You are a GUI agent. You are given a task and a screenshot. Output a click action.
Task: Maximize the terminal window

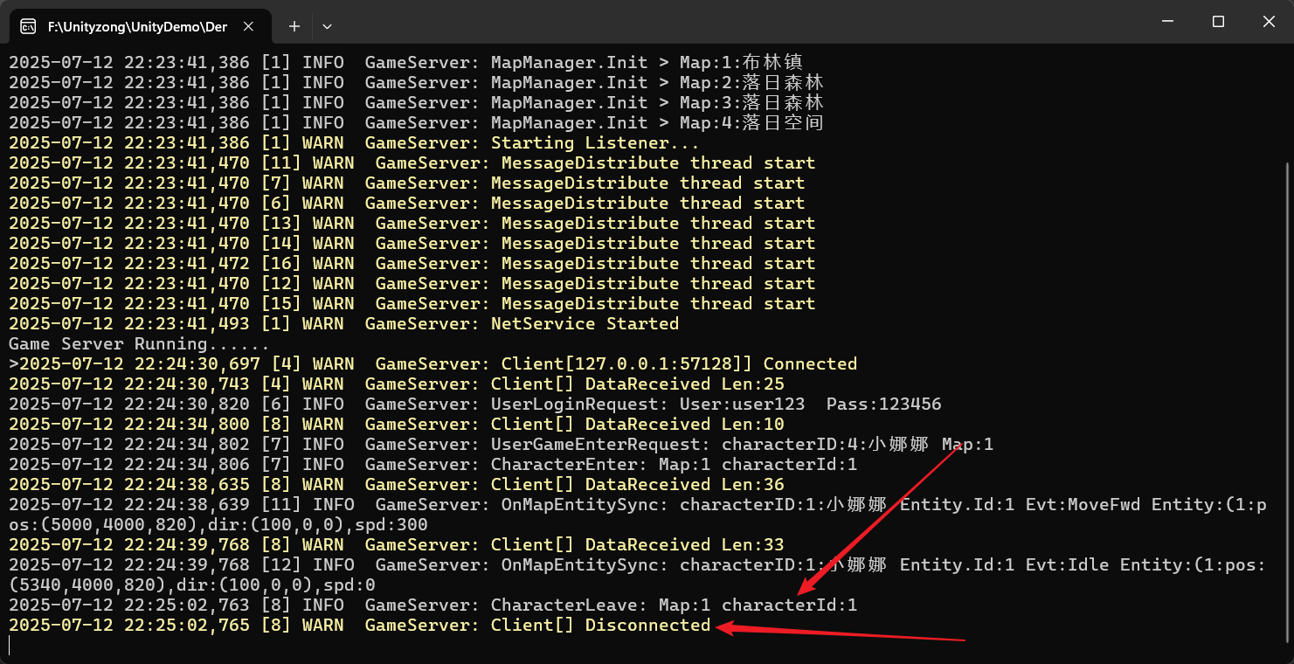tap(1218, 22)
